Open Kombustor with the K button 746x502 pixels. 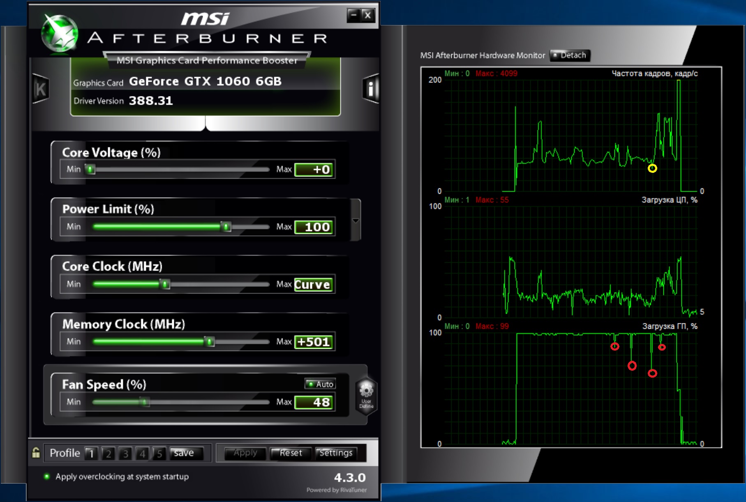coord(40,89)
